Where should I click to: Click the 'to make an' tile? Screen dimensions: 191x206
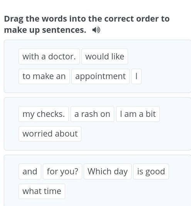(44, 76)
